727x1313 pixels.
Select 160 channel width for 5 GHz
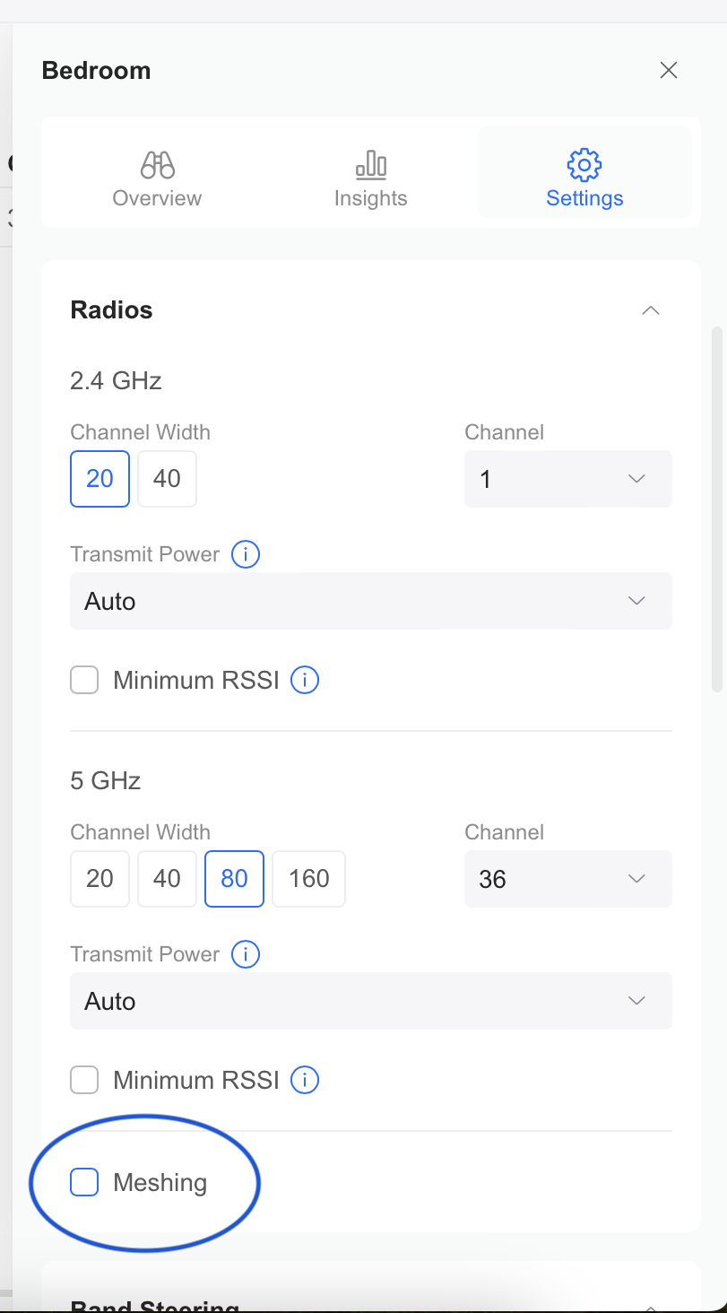click(x=309, y=879)
